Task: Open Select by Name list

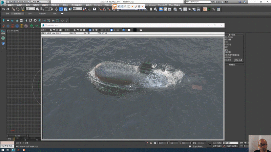Action: pos(42,9)
